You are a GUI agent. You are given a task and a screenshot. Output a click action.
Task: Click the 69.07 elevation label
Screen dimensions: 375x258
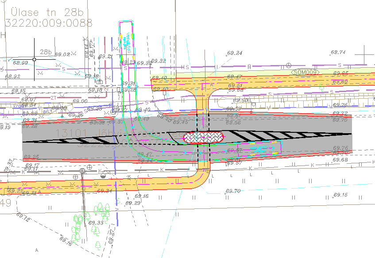29,99
